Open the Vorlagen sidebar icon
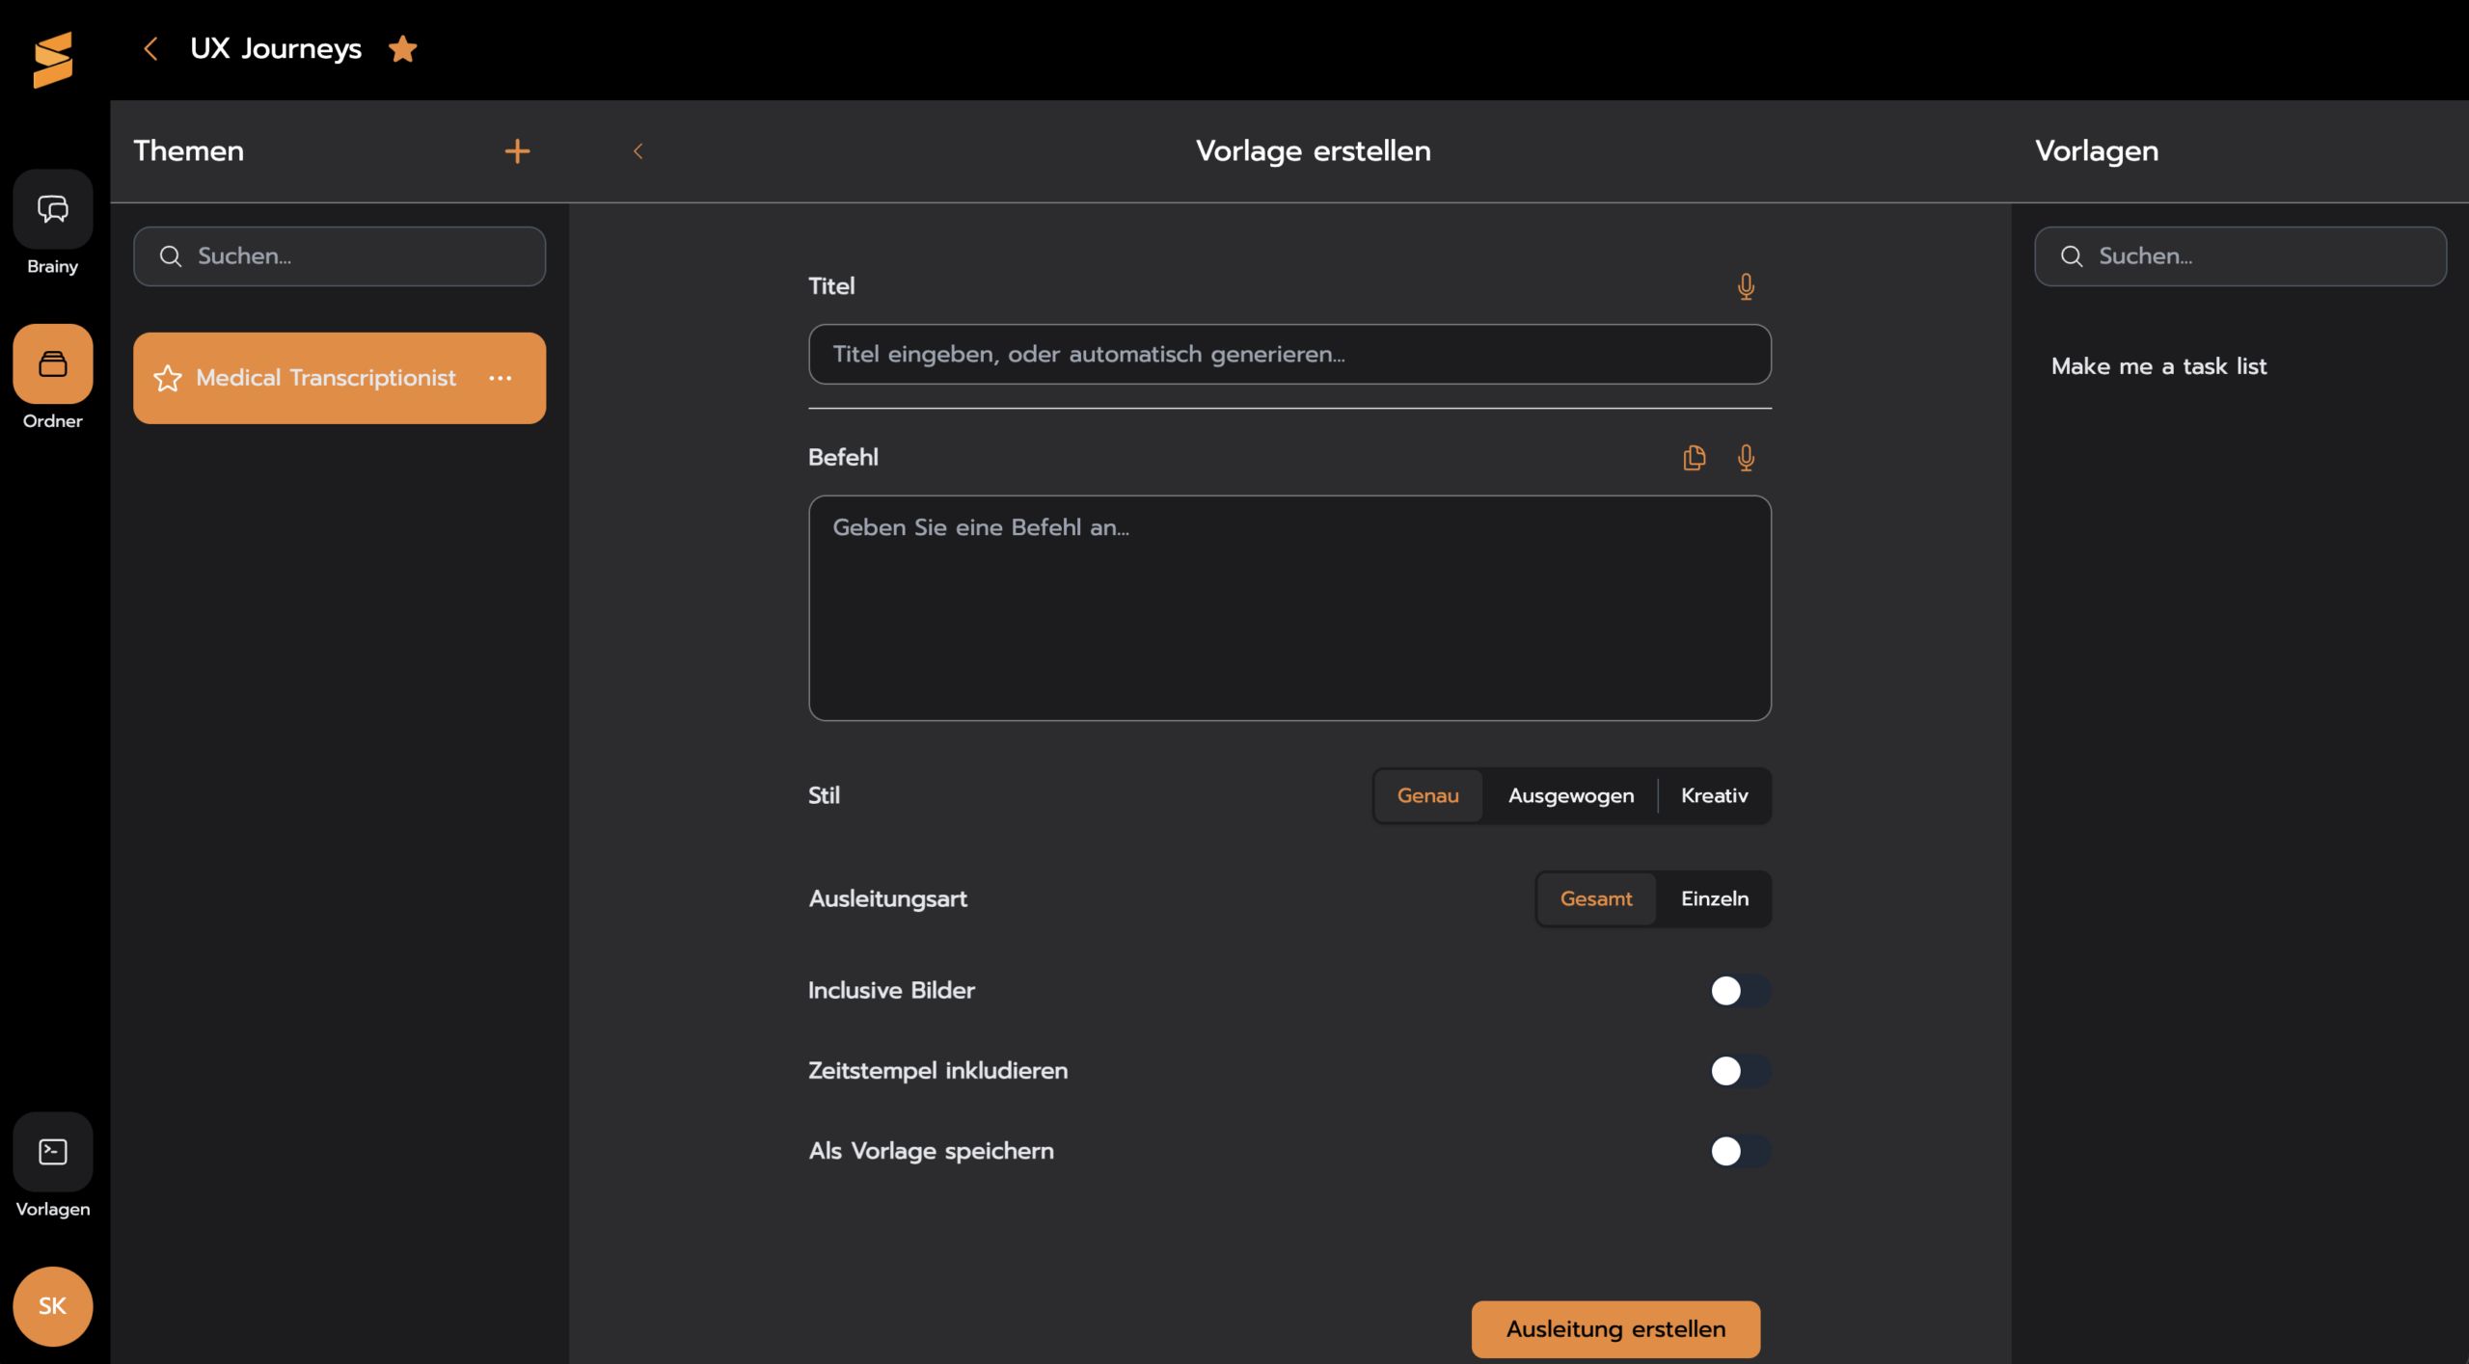 pyautogui.click(x=52, y=1151)
